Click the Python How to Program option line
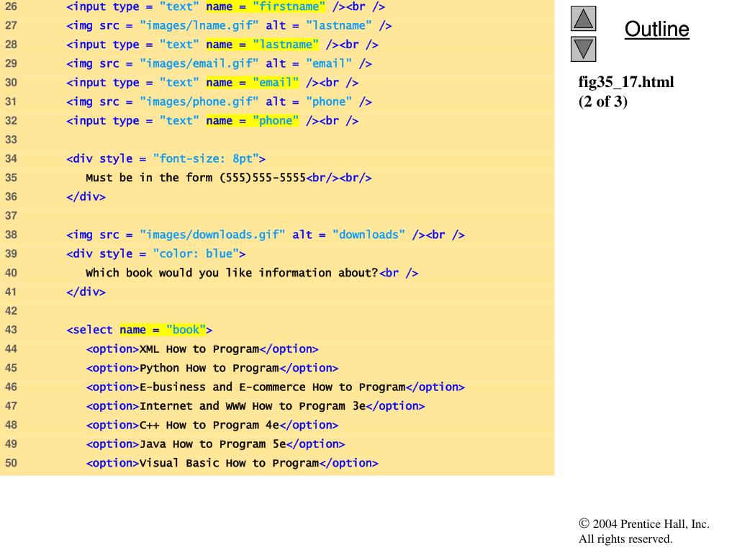The image size is (737, 553). pyautogui.click(x=212, y=368)
